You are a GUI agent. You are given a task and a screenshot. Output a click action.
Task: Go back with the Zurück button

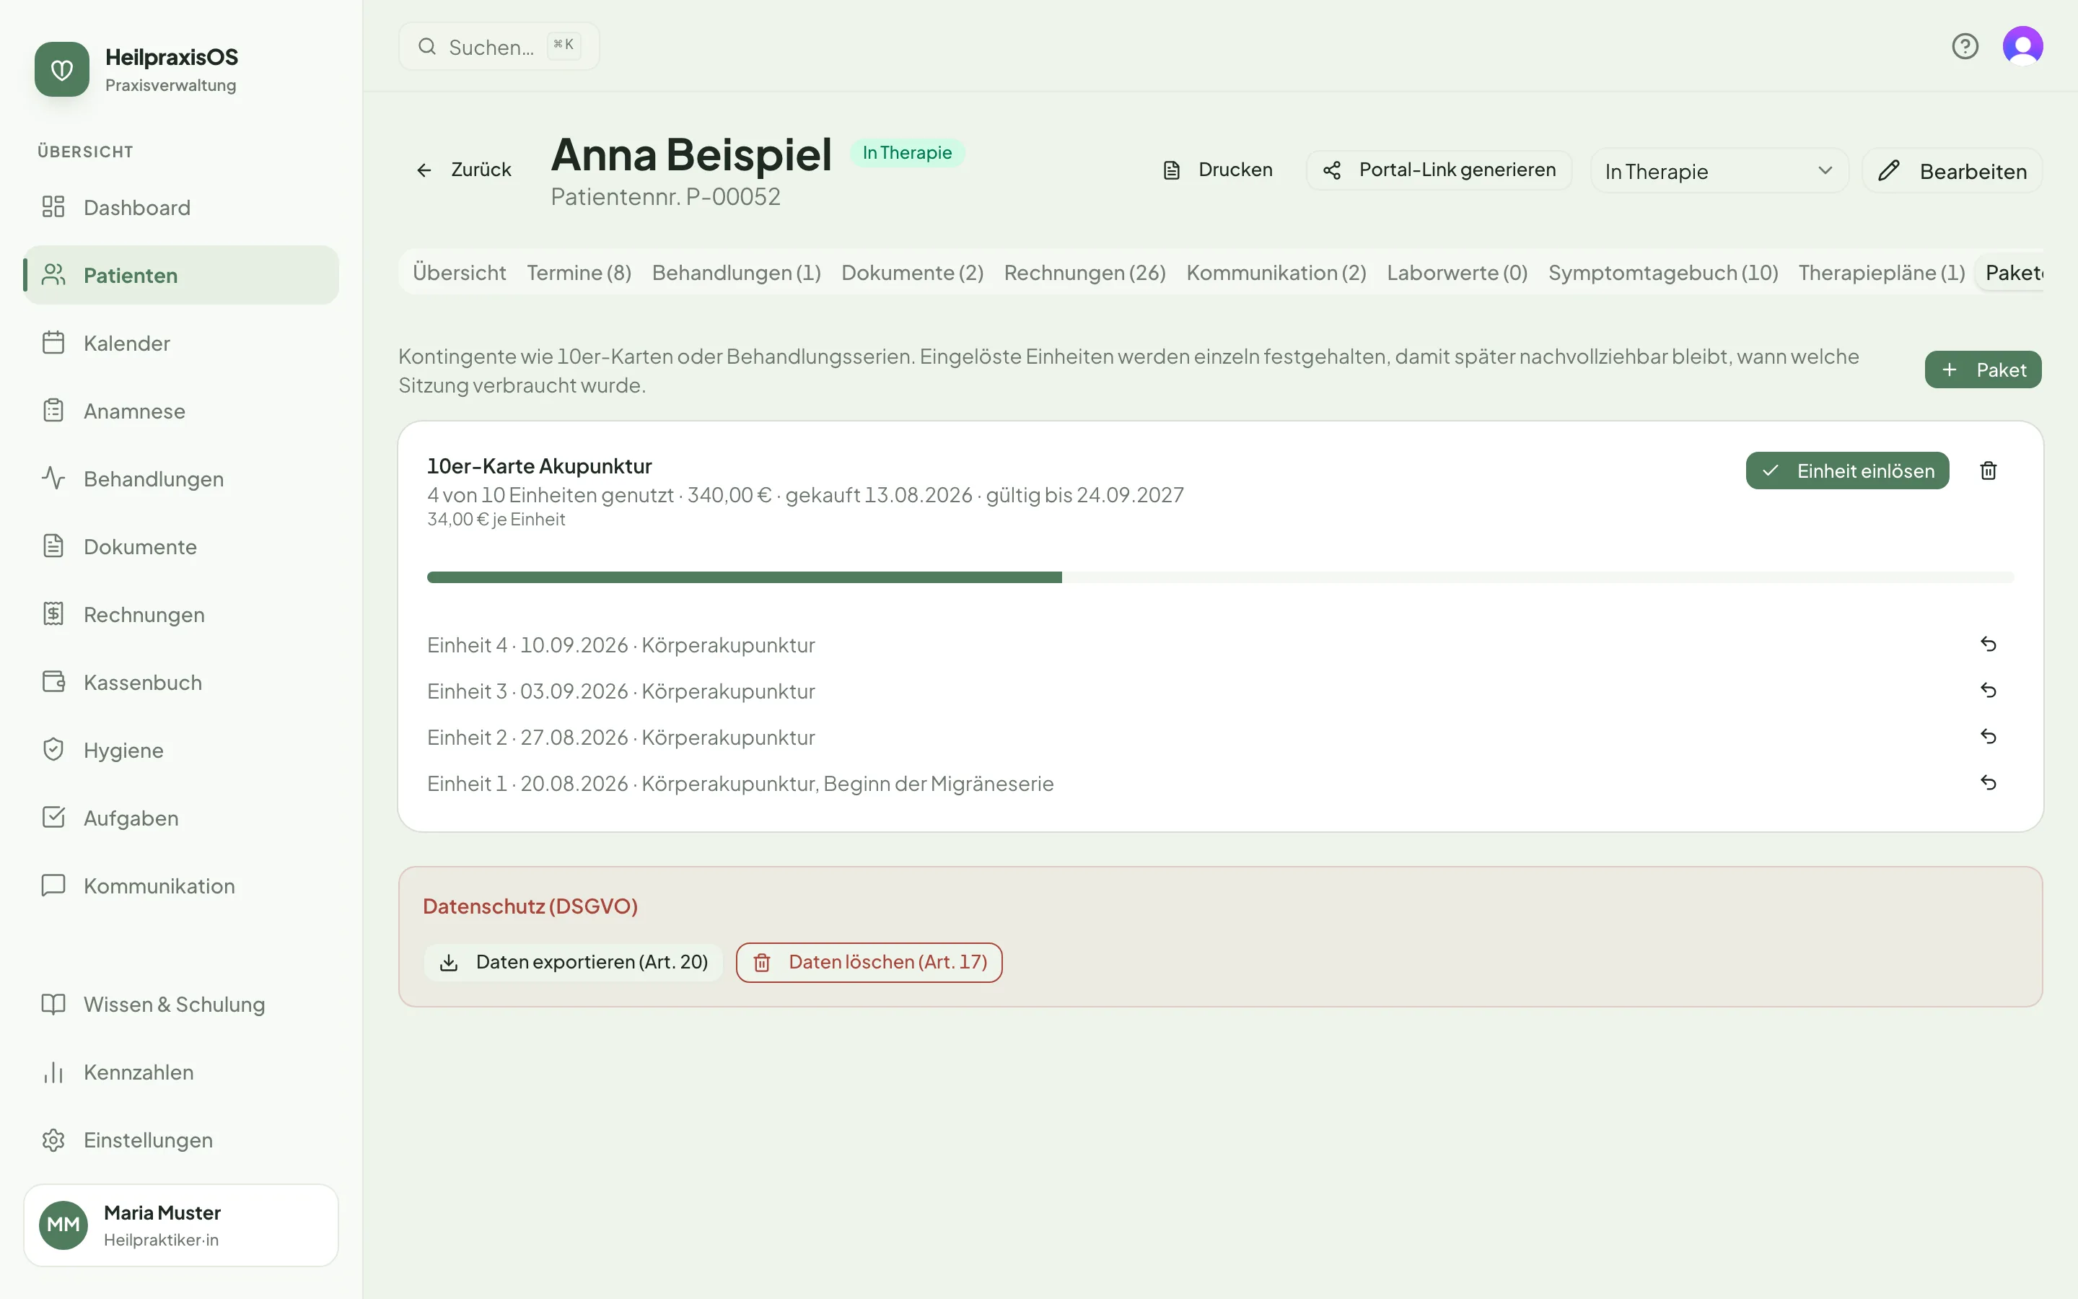point(464,170)
